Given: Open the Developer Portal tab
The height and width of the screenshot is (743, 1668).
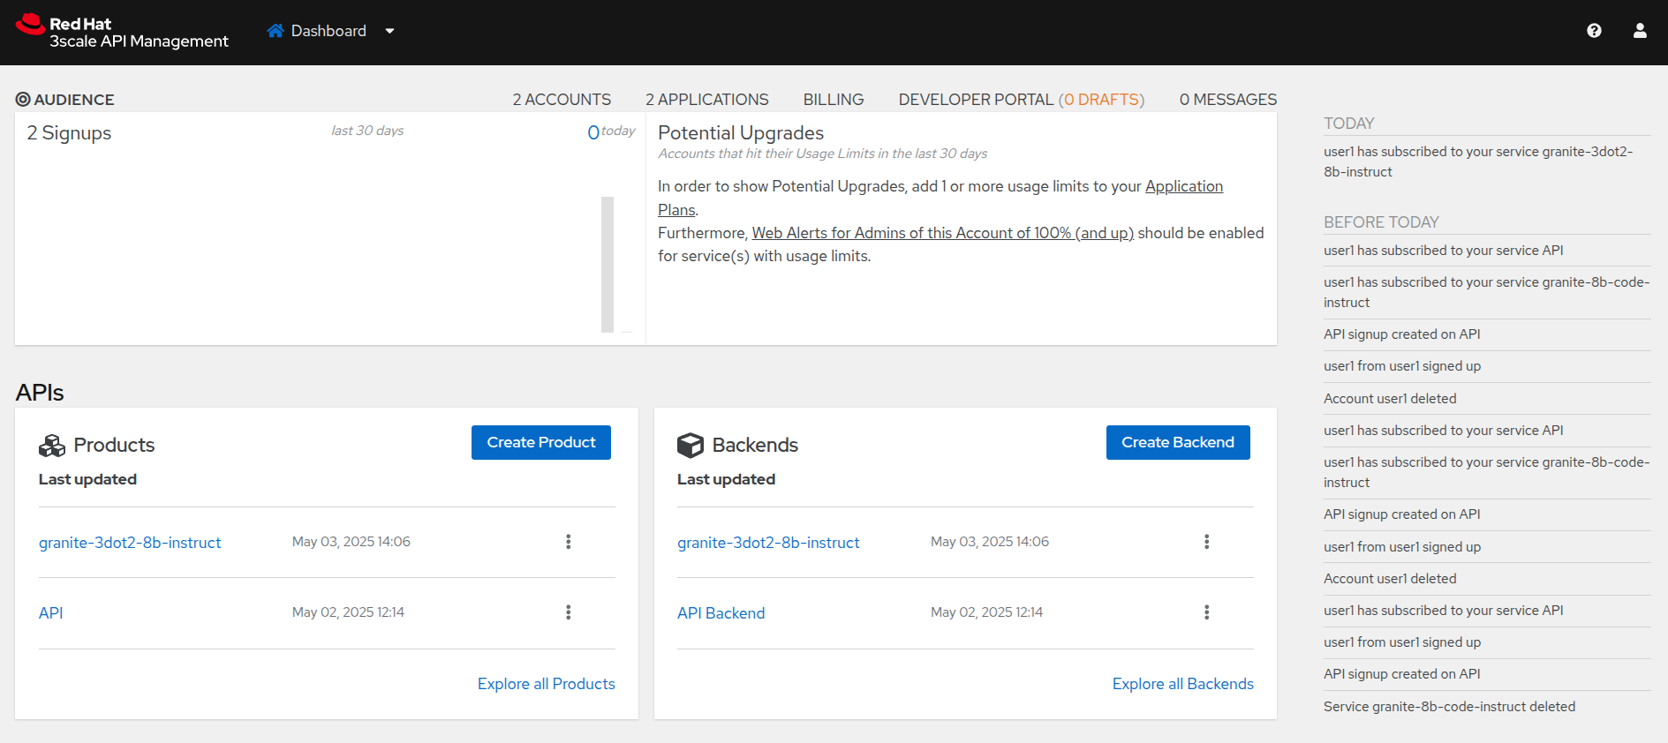Looking at the screenshot, I should [x=1022, y=100].
